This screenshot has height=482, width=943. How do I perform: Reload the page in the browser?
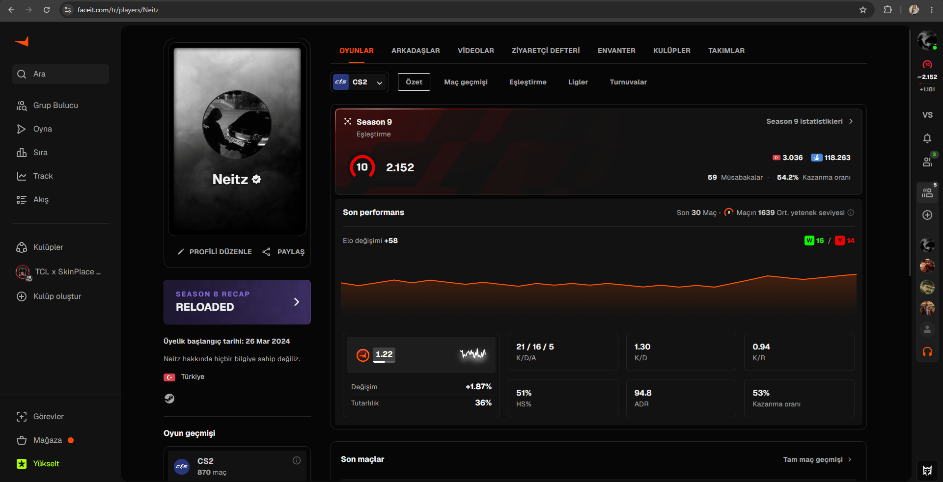click(47, 10)
